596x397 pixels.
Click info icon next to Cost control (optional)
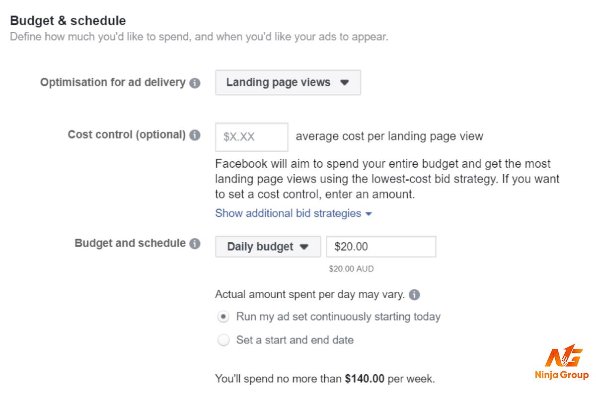click(195, 135)
